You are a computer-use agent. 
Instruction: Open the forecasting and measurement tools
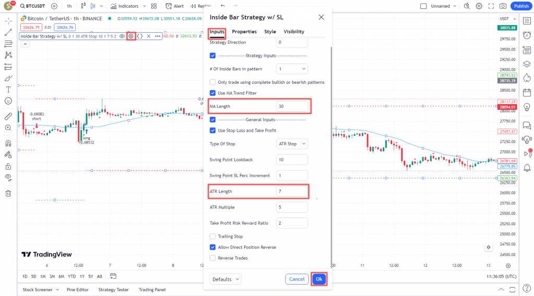8,67
